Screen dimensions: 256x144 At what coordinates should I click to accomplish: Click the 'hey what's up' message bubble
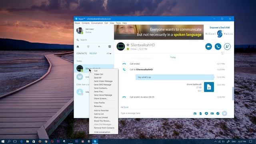175,77
